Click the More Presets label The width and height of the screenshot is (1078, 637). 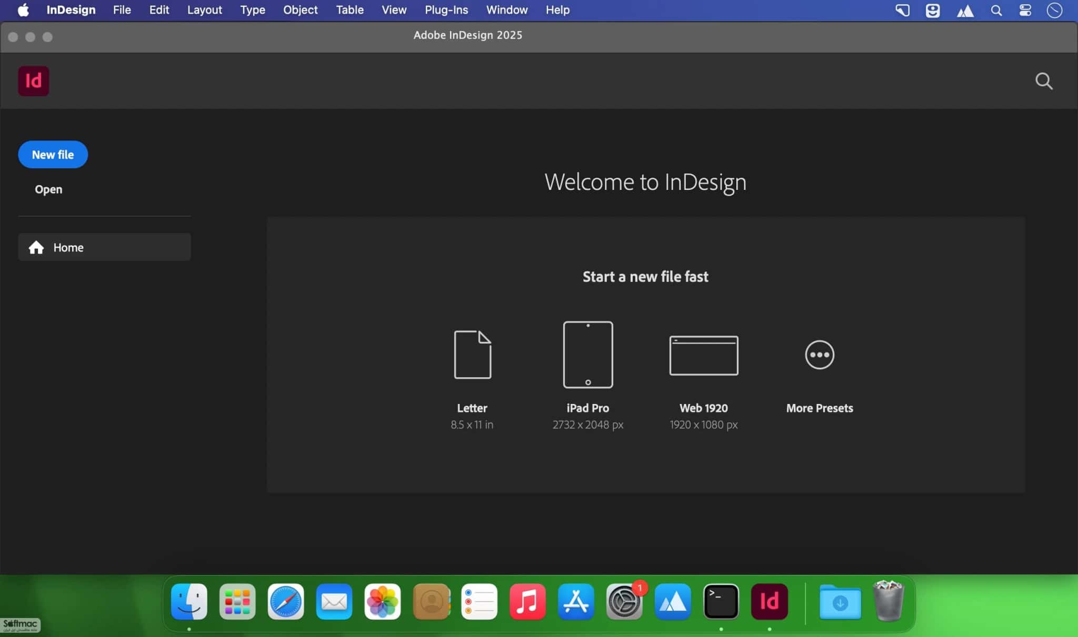(820, 408)
